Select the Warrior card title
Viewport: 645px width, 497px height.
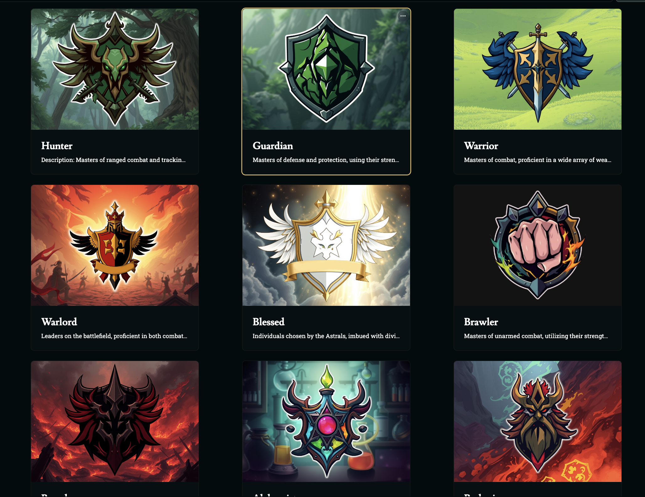(481, 146)
